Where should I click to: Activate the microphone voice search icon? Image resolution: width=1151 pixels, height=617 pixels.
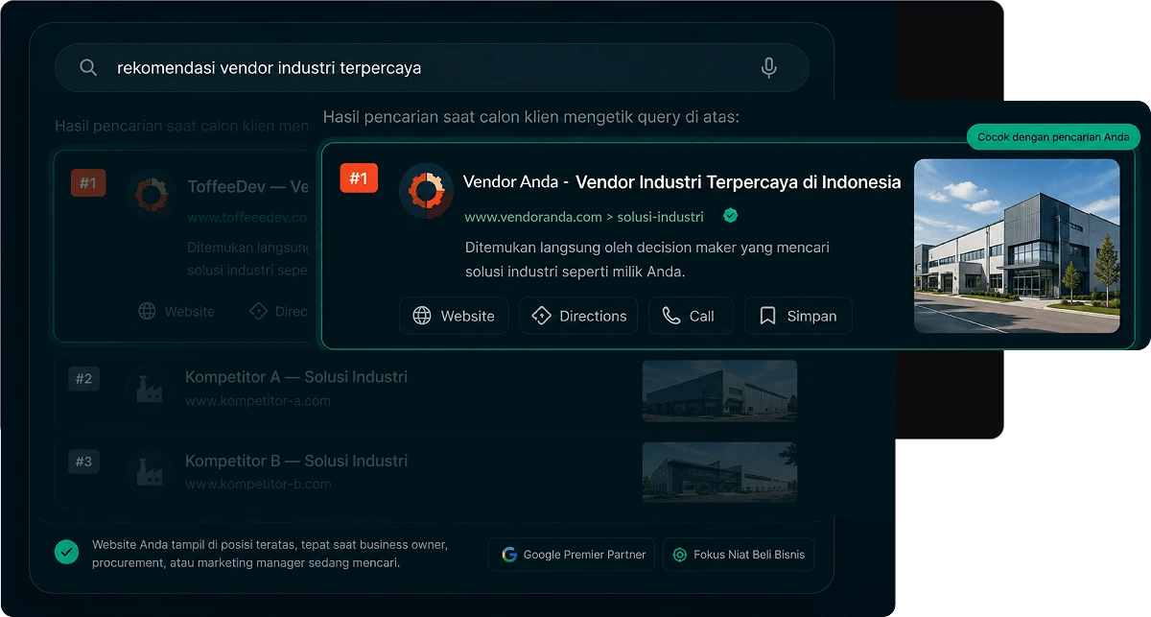768,68
